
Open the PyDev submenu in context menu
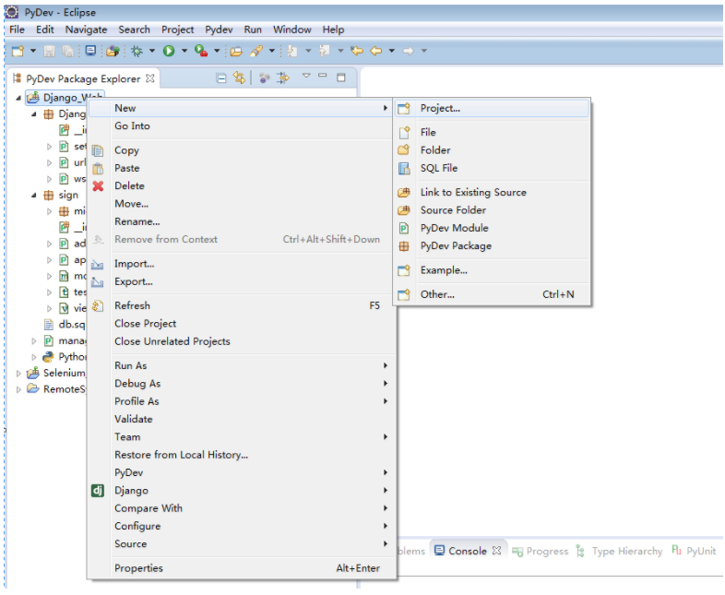point(241,473)
